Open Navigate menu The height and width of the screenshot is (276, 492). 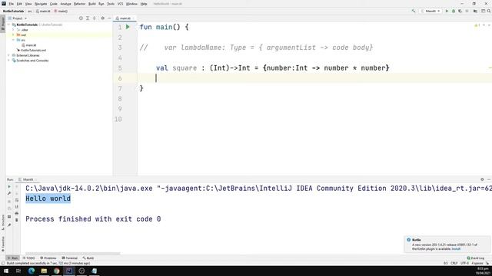point(41,4)
